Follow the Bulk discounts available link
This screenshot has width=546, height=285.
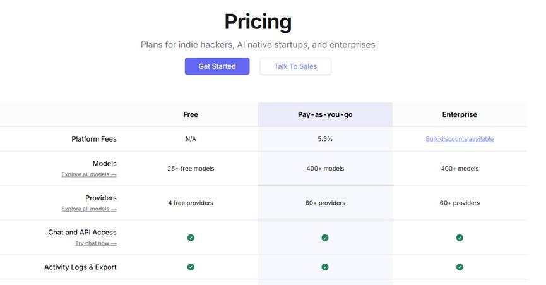460,138
